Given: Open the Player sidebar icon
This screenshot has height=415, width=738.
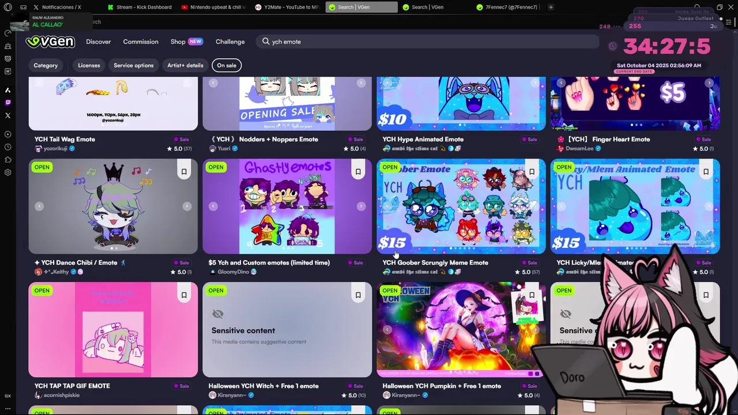Looking at the screenshot, I should tap(7, 134).
